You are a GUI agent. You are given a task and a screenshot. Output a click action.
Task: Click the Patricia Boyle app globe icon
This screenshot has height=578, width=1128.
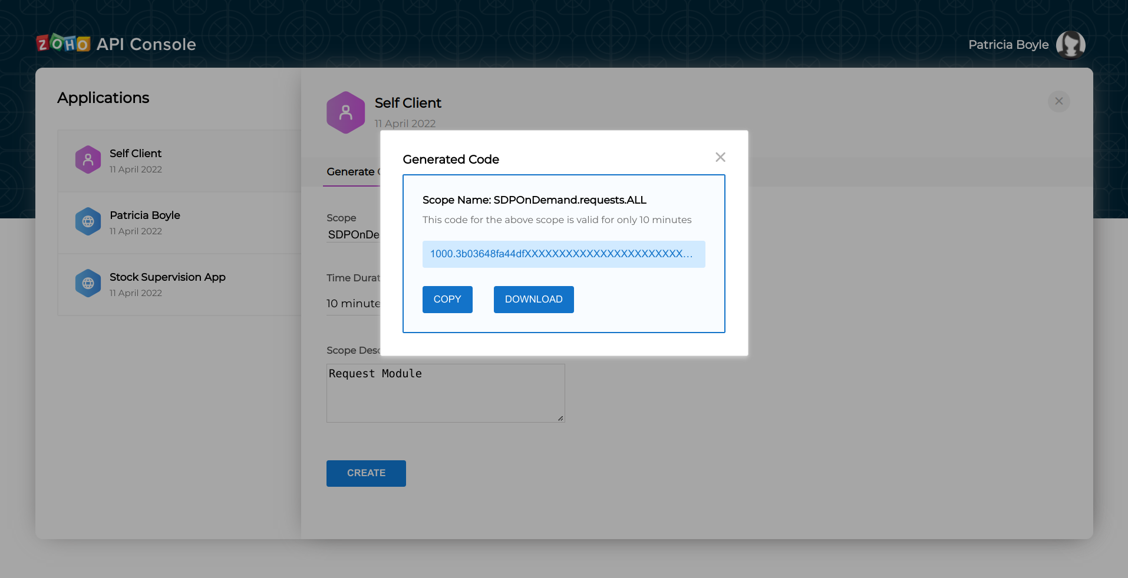(x=88, y=221)
